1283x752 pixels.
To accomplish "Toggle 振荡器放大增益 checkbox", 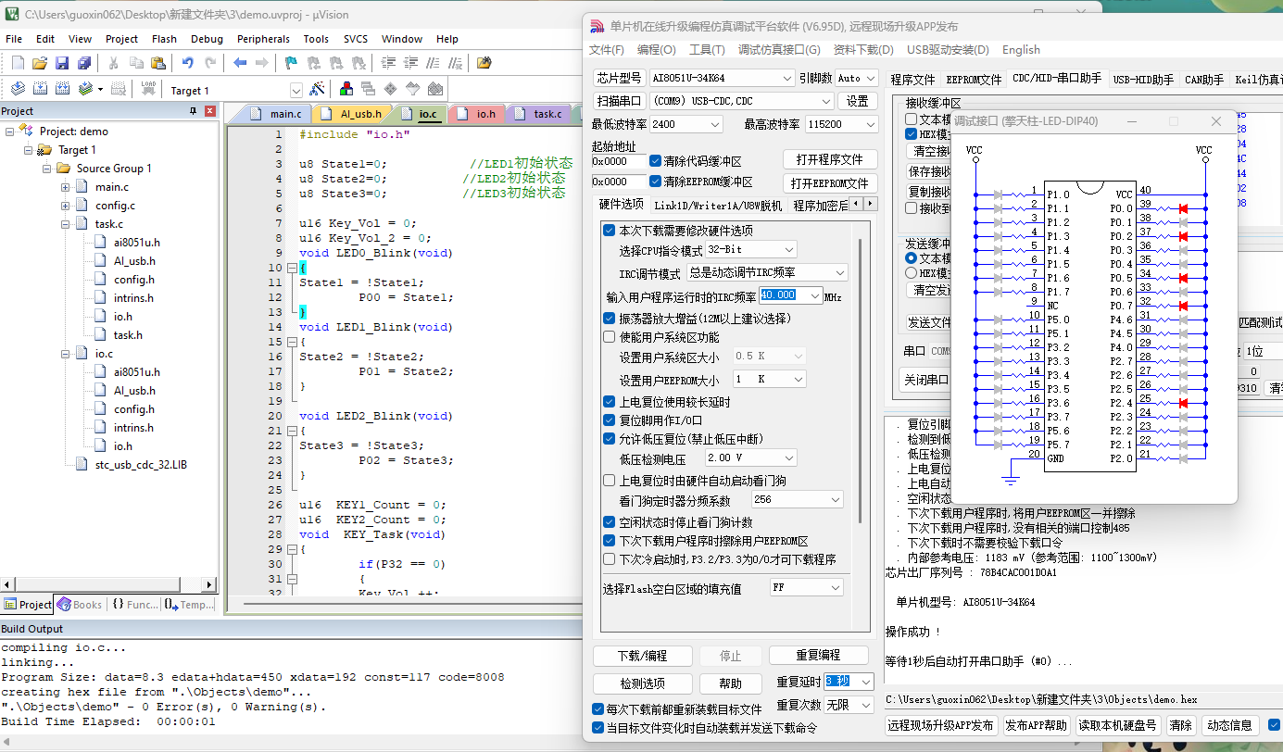I will click(x=609, y=318).
